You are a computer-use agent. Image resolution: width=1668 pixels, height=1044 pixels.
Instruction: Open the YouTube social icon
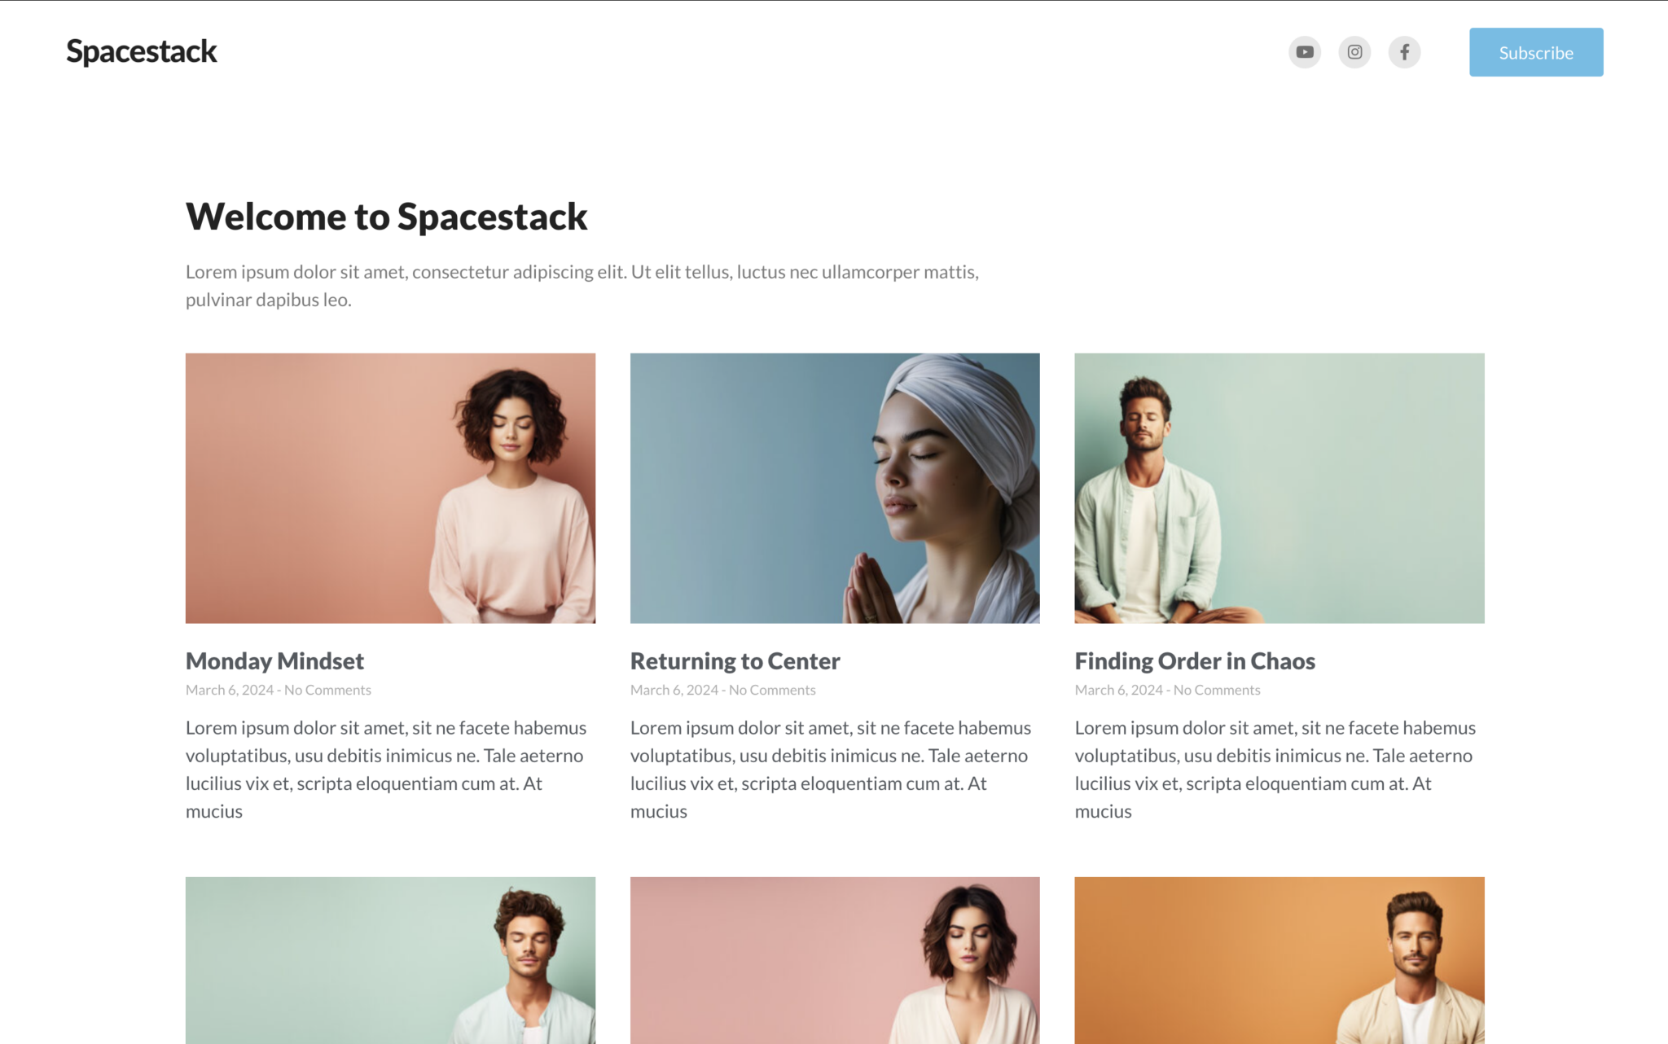tap(1304, 52)
